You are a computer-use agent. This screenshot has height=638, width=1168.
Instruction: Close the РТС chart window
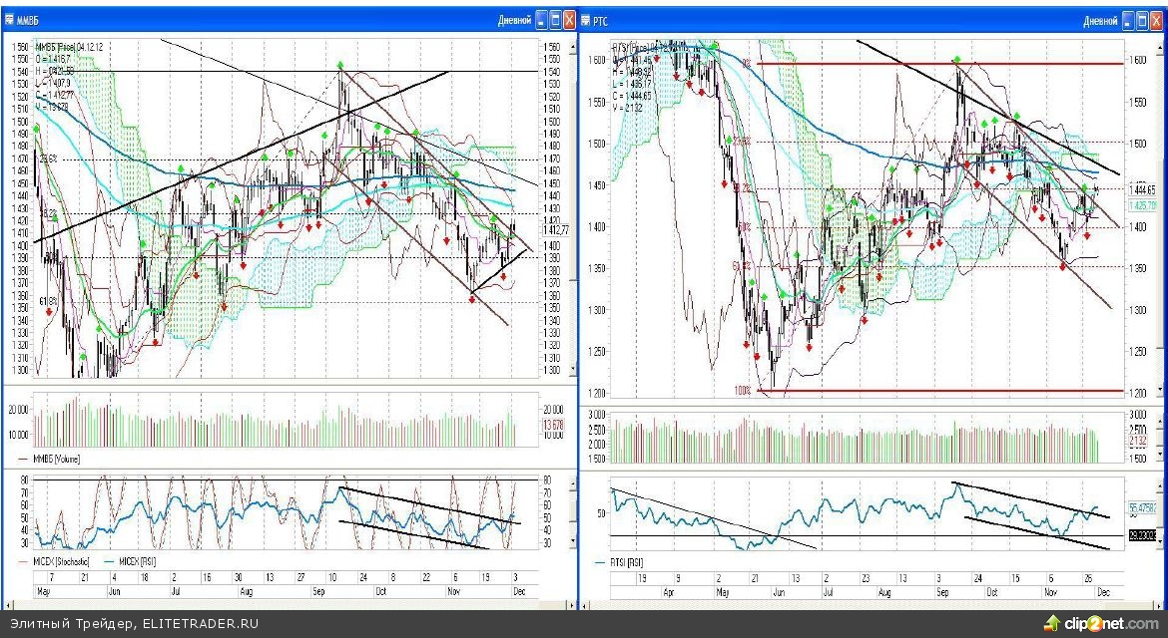(x=1157, y=20)
